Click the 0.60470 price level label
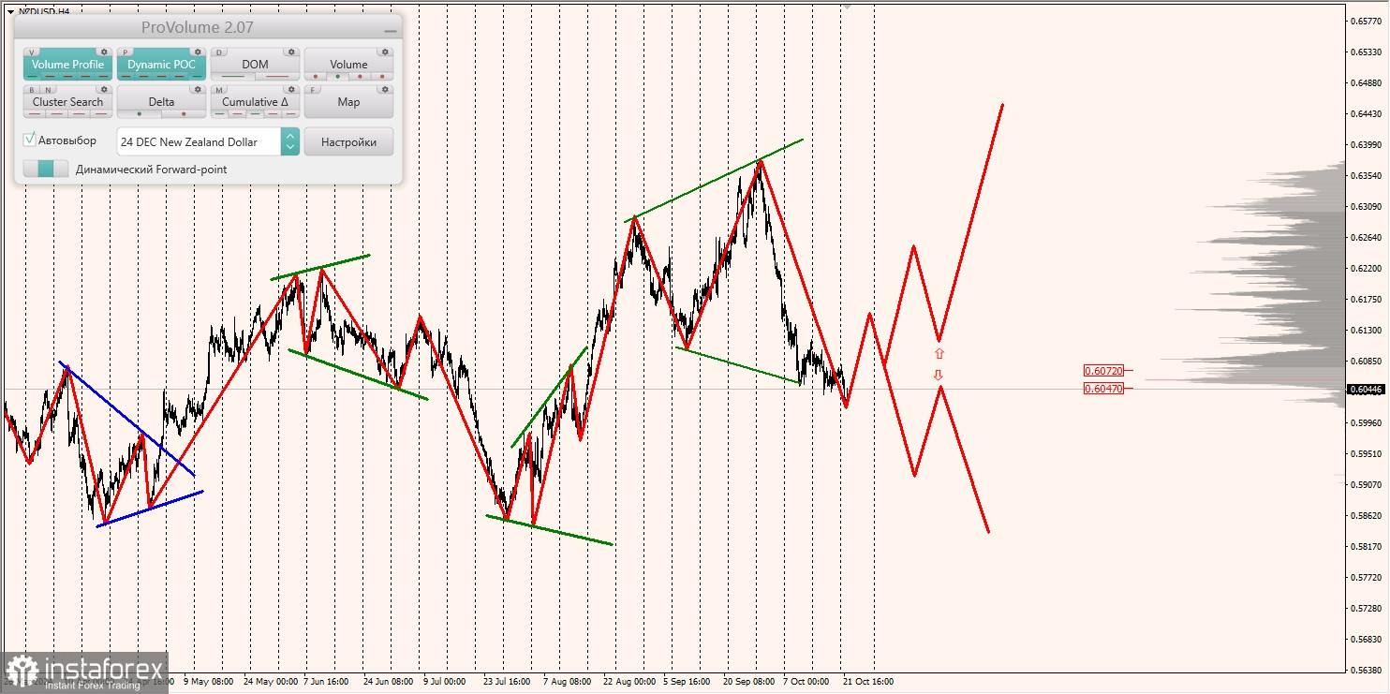The width and height of the screenshot is (1390, 694). point(1103,388)
